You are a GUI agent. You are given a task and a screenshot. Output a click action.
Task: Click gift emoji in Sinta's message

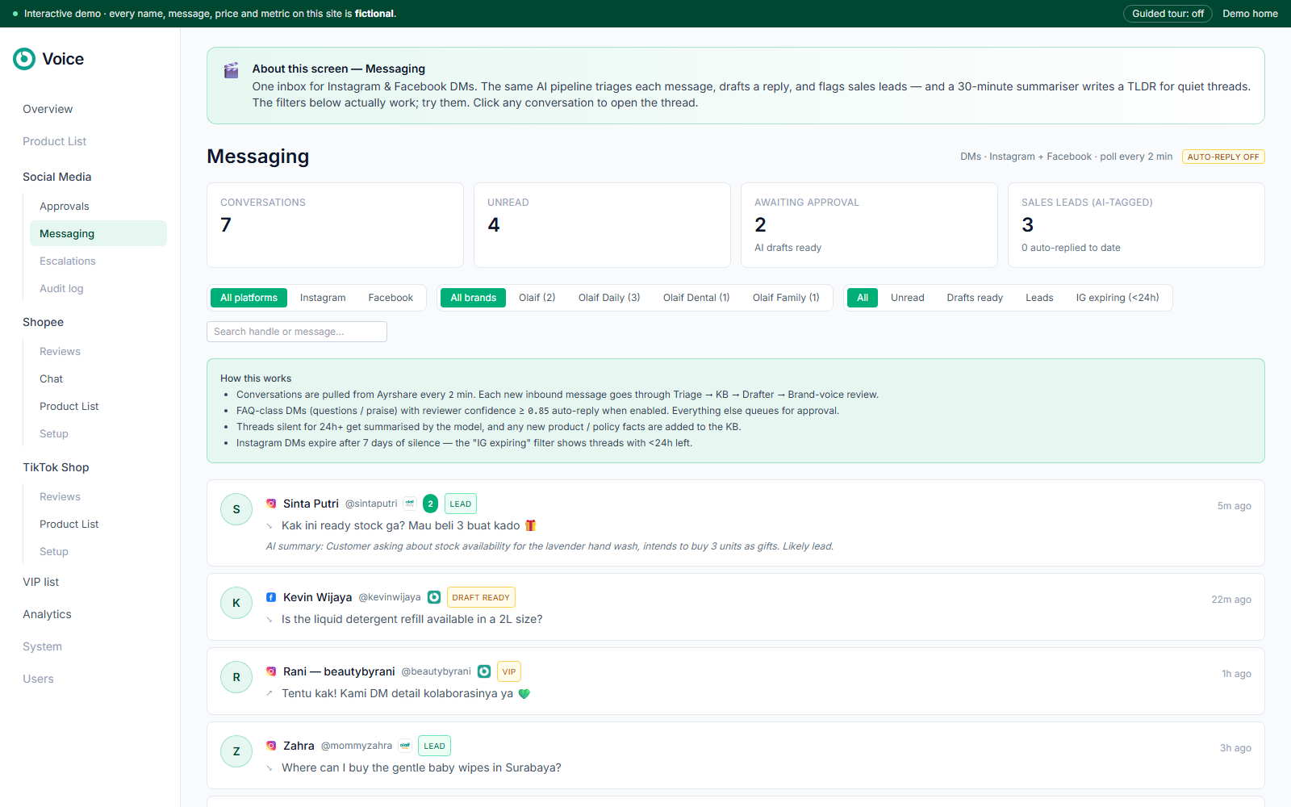pyautogui.click(x=531, y=525)
